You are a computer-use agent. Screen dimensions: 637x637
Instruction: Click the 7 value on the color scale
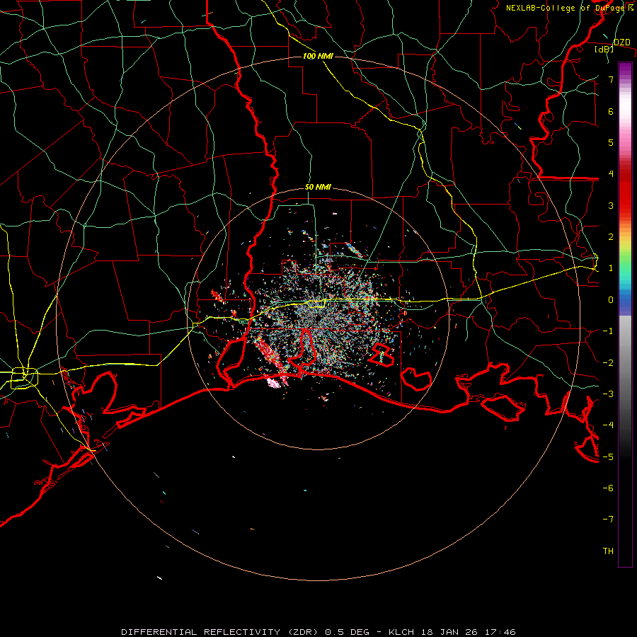[x=611, y=79]
